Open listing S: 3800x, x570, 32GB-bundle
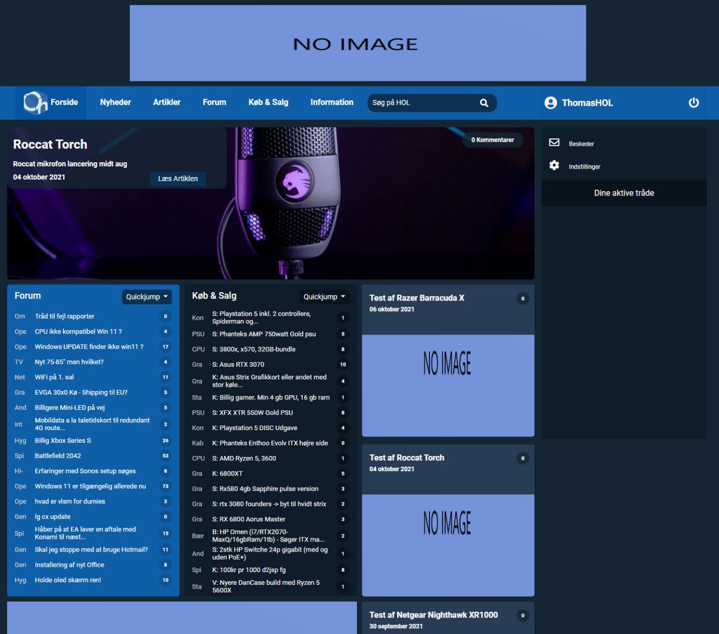719x634 pixels. point(254,350)
